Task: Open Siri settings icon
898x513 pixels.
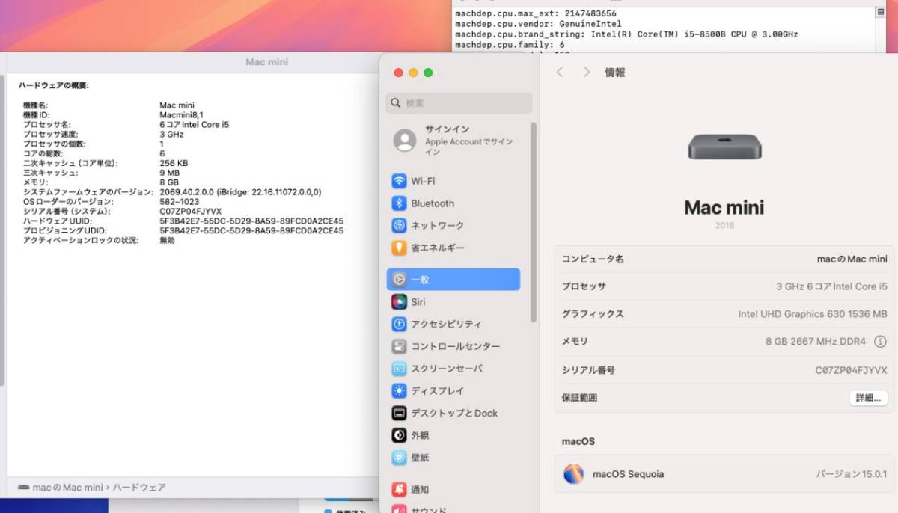Action: [x=399, y=302]
